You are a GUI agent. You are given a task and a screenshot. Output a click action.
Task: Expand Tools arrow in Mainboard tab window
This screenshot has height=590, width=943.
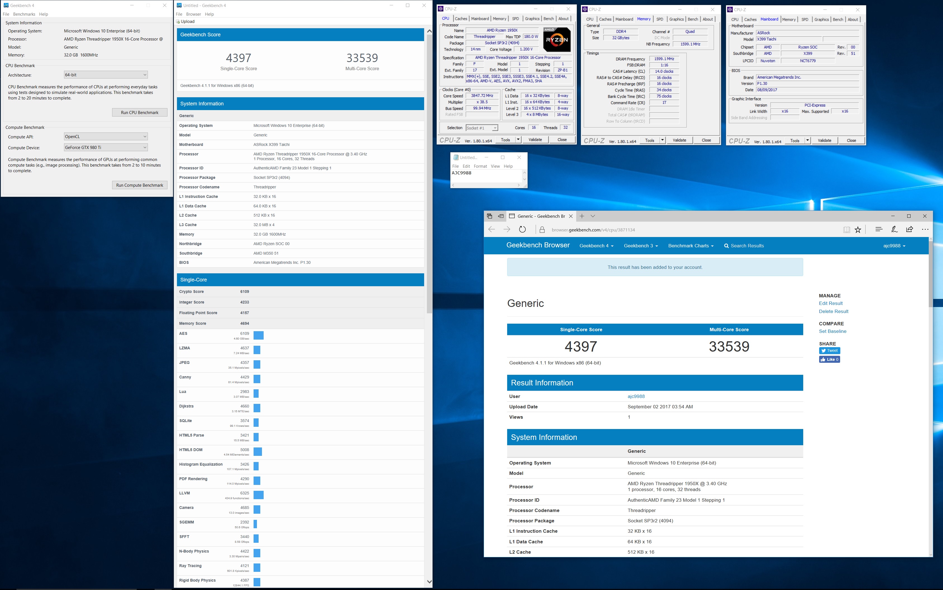[808, 141]
